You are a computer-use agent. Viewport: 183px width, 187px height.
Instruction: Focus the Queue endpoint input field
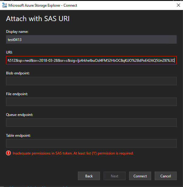[91, 123]
